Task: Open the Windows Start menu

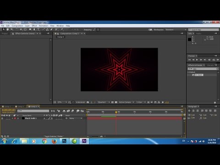Action: (4, 141)
